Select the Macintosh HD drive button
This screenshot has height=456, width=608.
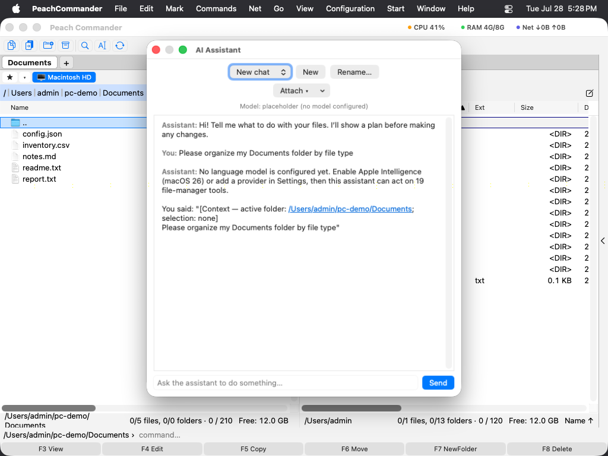click(x=64, y=77)
